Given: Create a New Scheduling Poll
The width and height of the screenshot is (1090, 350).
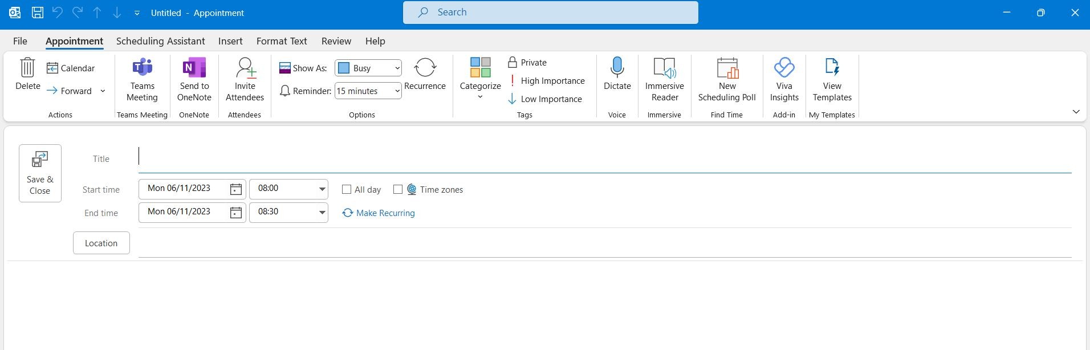Looking at the screenshot, I should click(727, 80).
